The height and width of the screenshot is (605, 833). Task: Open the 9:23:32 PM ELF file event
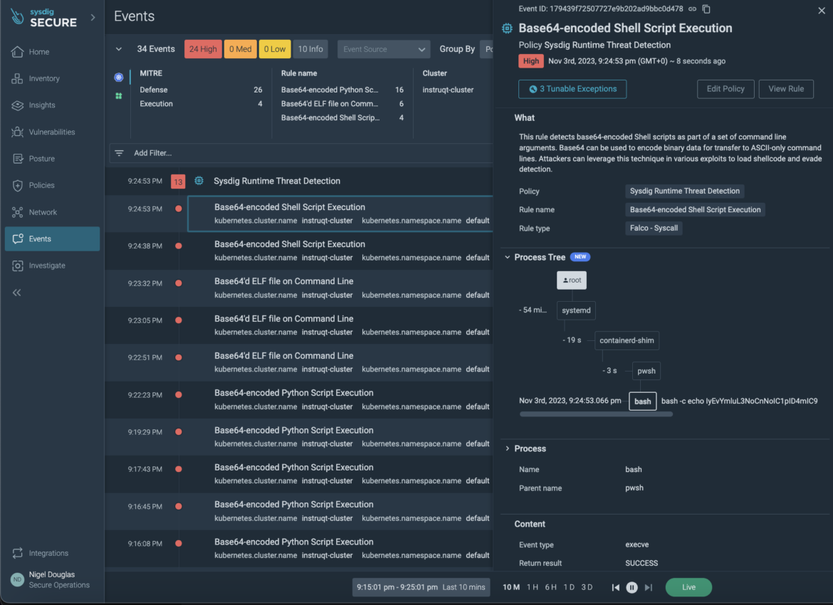[299, 288]
